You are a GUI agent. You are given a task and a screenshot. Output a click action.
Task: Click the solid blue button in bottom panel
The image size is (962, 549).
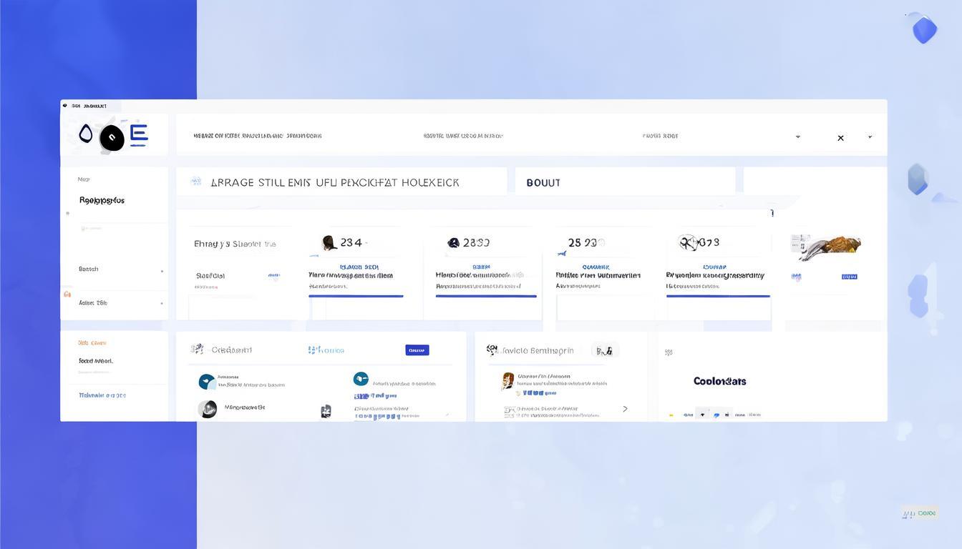tap(417, 350)
